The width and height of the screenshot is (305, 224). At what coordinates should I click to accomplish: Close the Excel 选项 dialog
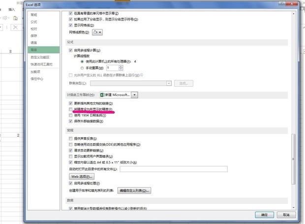(292, 4)
